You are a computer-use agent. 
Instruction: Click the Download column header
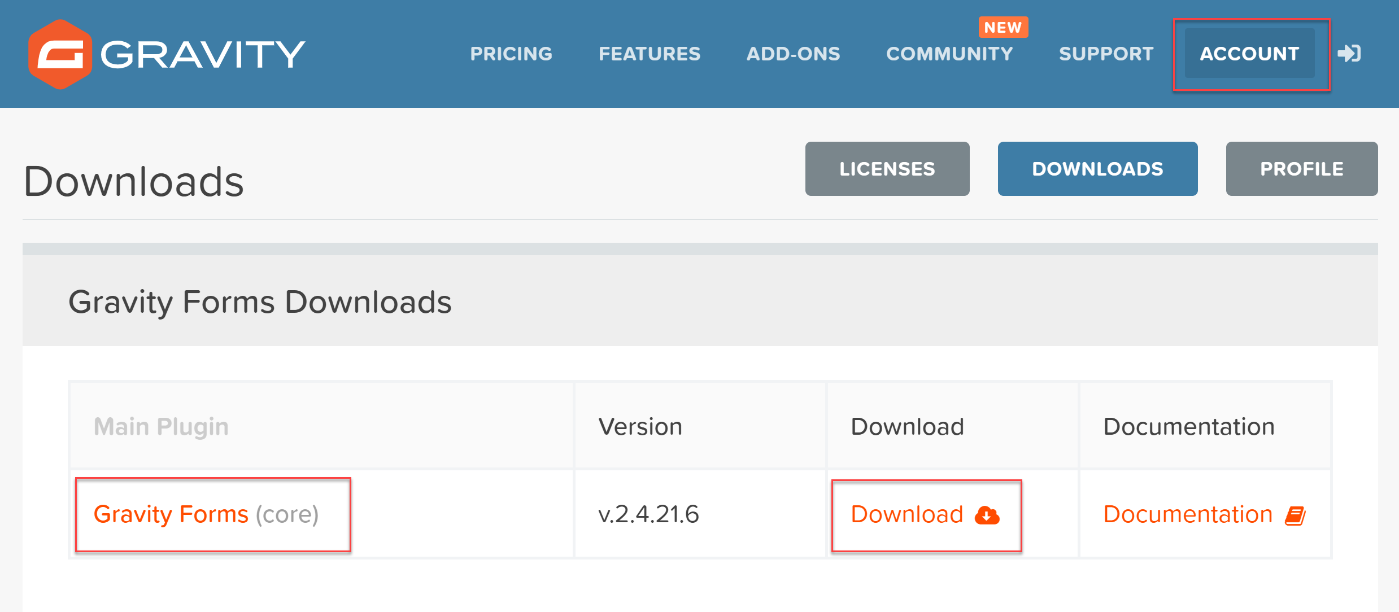(x=908, y=427)
